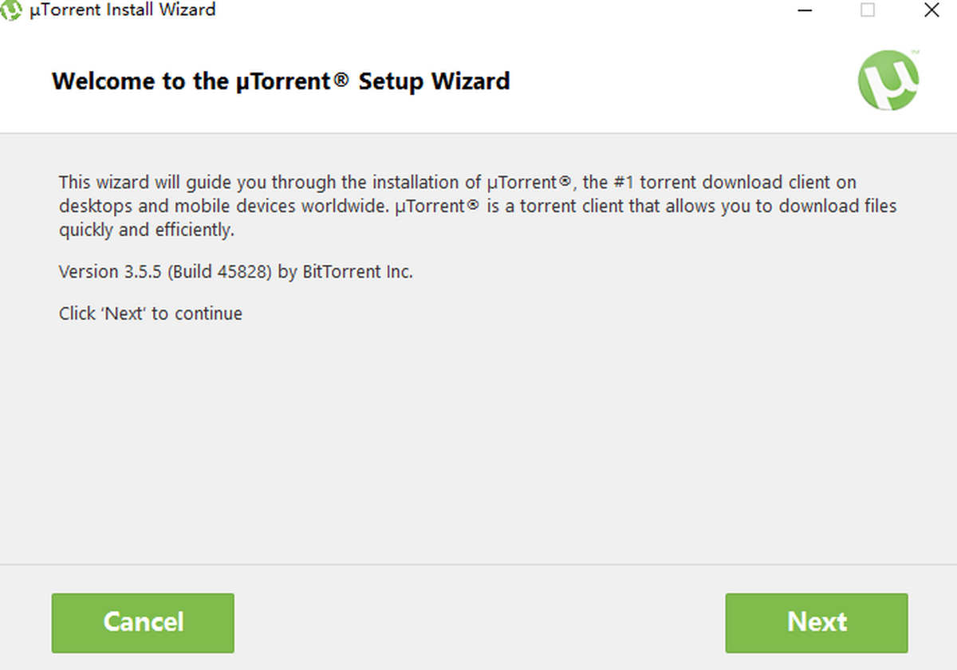Click the 'This wizard will guide you' sentence
957x670 pixels.
point(159,182)
